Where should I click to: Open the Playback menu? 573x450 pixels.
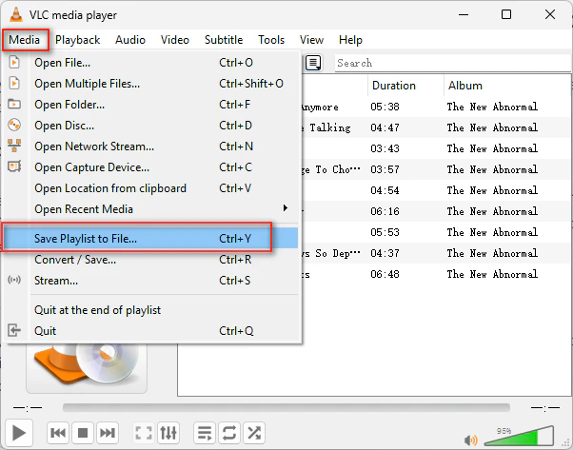click(77, 39)
